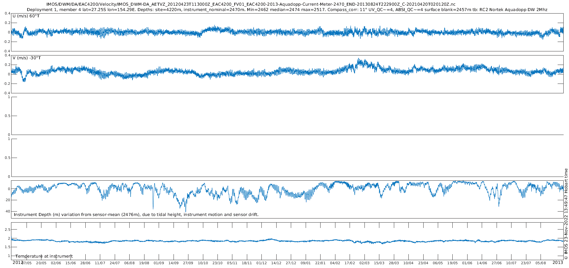569x268 pixels.
Task: Select the '06/08' date tick label
Action: coord(129,263)
